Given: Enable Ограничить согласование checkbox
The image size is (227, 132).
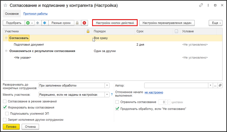Looking at the screenshot, I should coord(117,102).
